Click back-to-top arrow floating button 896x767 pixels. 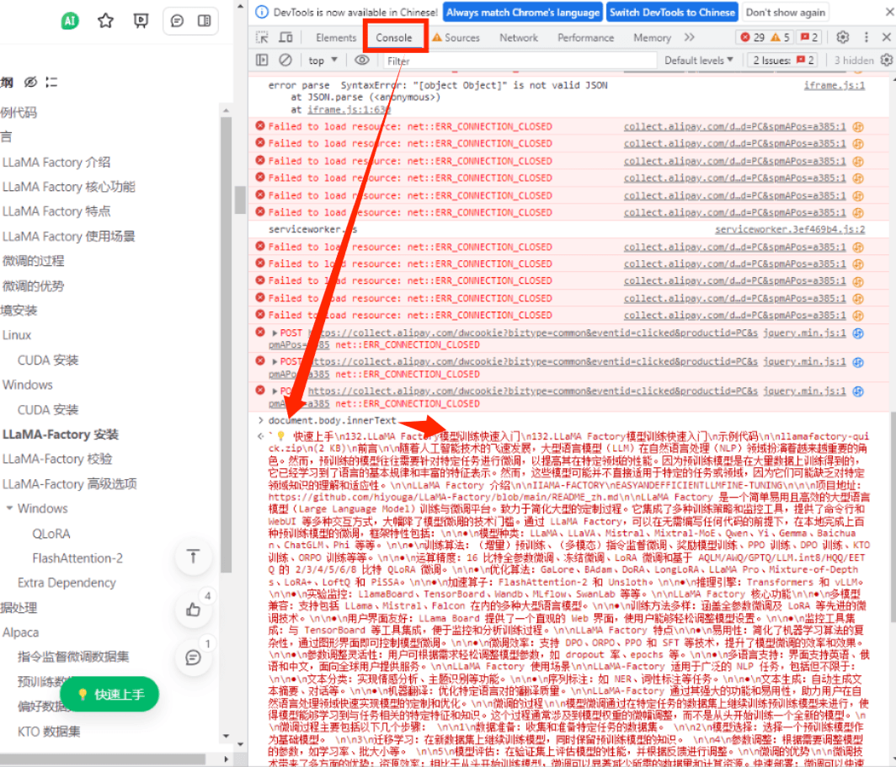pyautogui.click(x=193, y=557)
